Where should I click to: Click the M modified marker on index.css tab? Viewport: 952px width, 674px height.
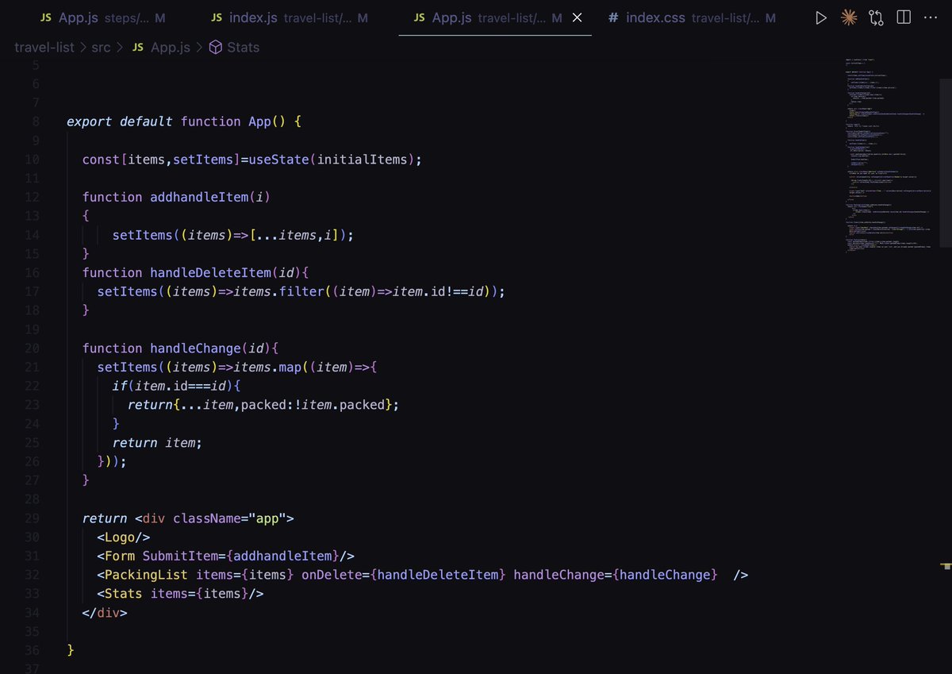coord(770,17)
